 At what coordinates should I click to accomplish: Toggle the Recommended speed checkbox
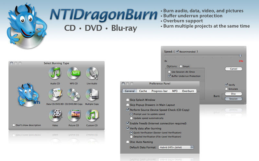pos(177,52)
